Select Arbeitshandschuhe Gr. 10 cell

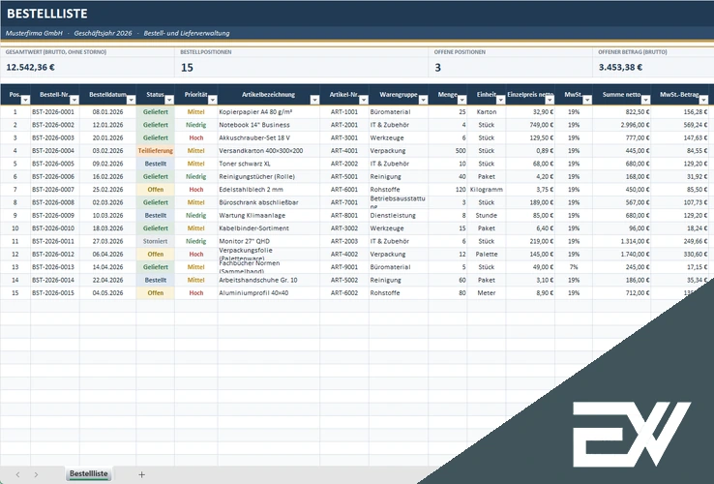(x=269, y=280)
